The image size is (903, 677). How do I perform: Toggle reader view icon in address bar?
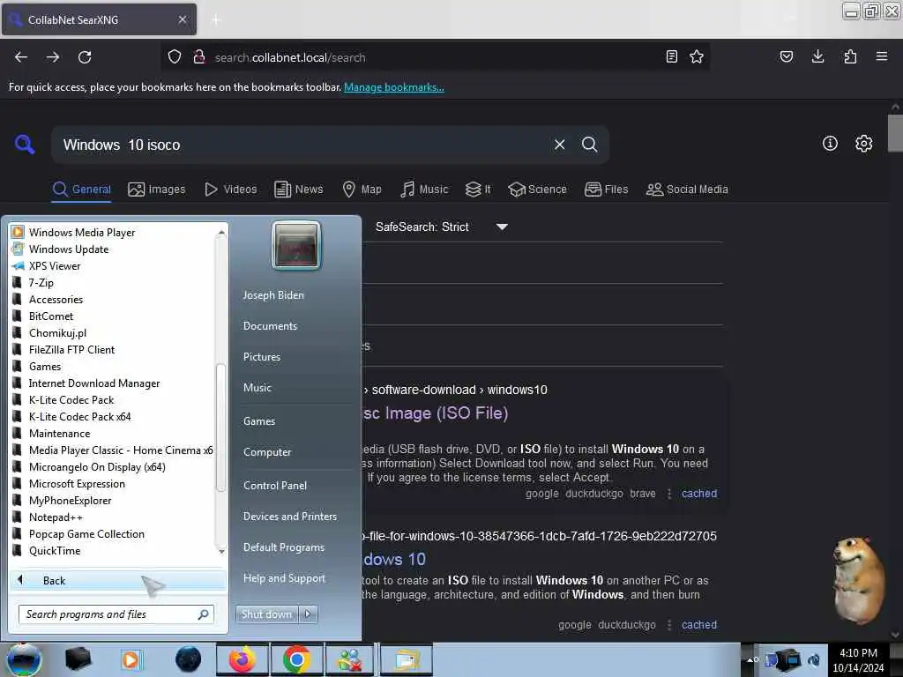671,56
